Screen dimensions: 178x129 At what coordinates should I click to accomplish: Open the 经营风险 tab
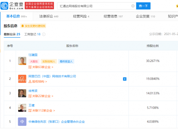(x=81, y=16)
